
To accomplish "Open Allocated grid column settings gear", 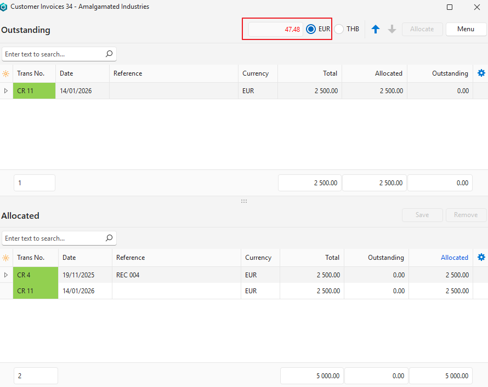I will pos(481,257).
